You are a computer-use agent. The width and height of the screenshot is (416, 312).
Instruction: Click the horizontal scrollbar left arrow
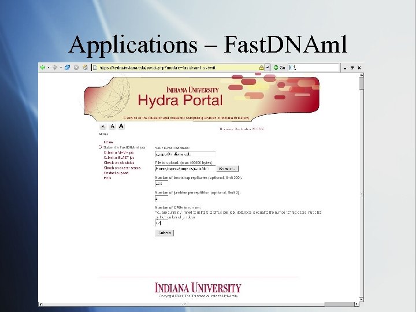40,304
